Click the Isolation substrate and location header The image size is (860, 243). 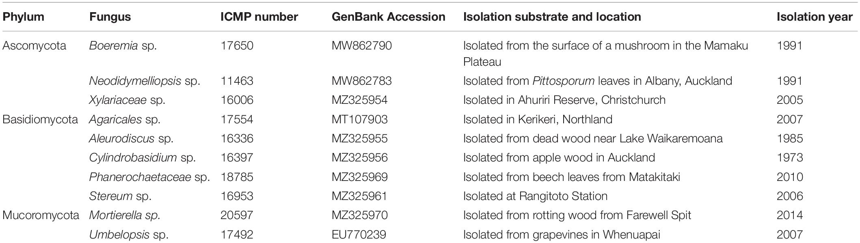[x=552, y=17]
